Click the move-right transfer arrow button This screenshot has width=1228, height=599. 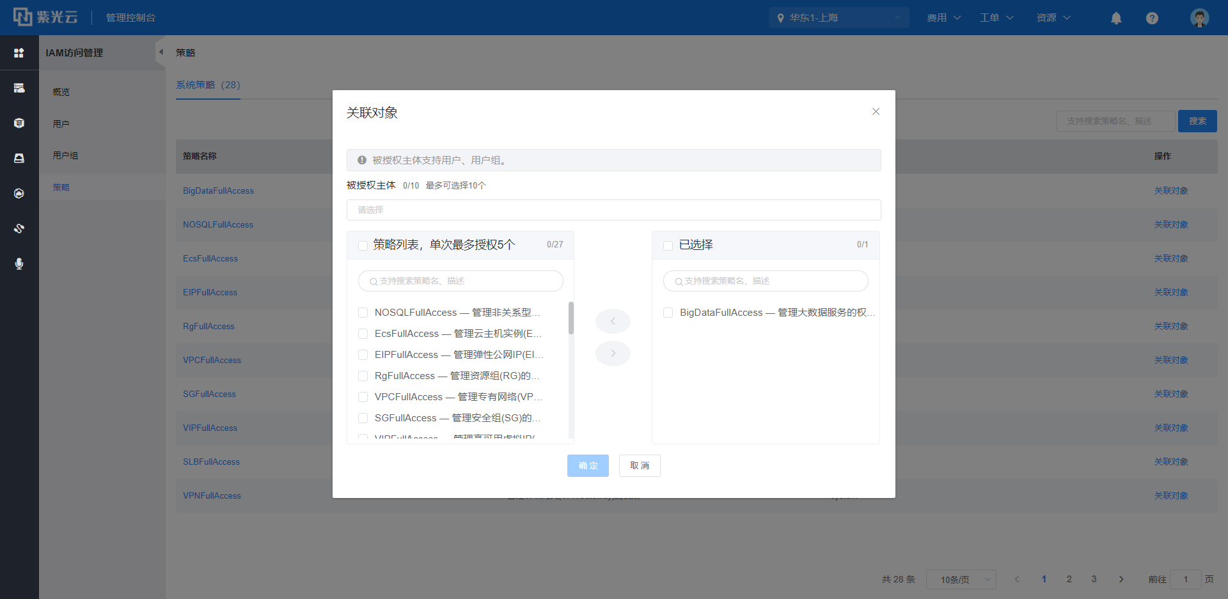613,354
